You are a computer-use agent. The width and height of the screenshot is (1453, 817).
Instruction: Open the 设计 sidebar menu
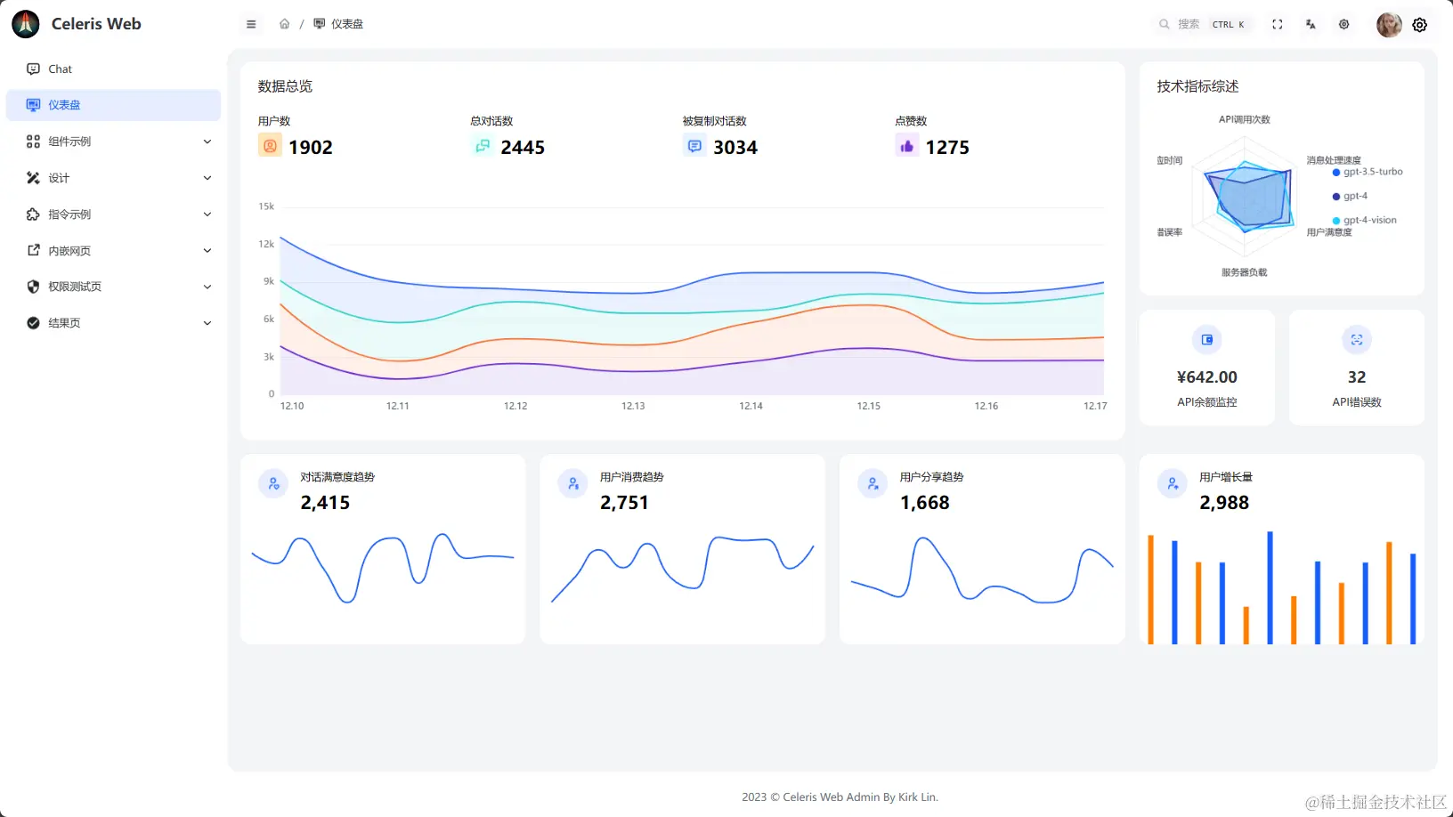click(113, 178)
